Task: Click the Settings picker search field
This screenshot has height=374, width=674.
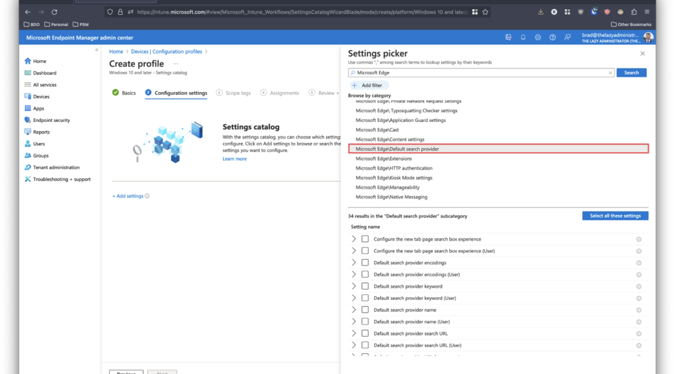Action: pyautogui.click(x=481, y=73)
